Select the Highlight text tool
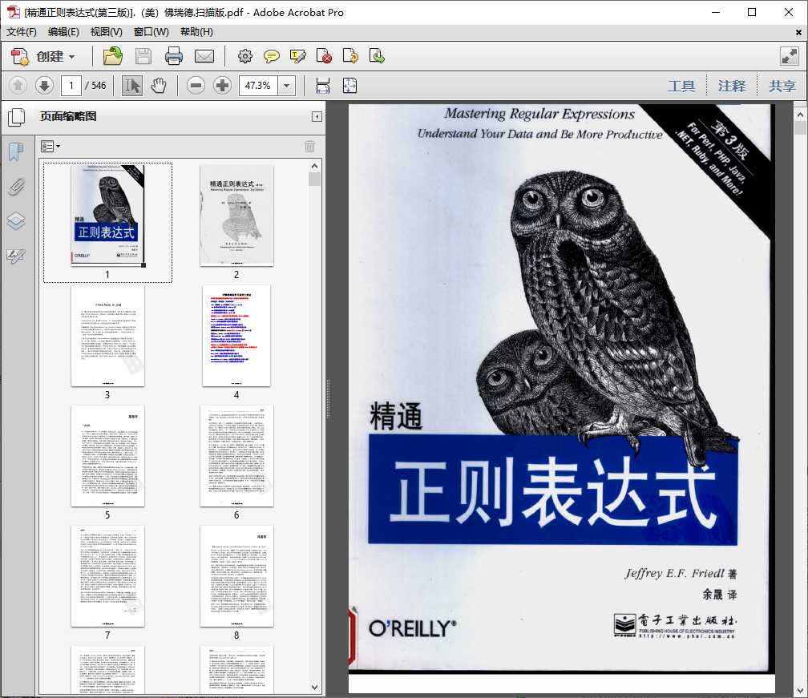 point(298,56)
